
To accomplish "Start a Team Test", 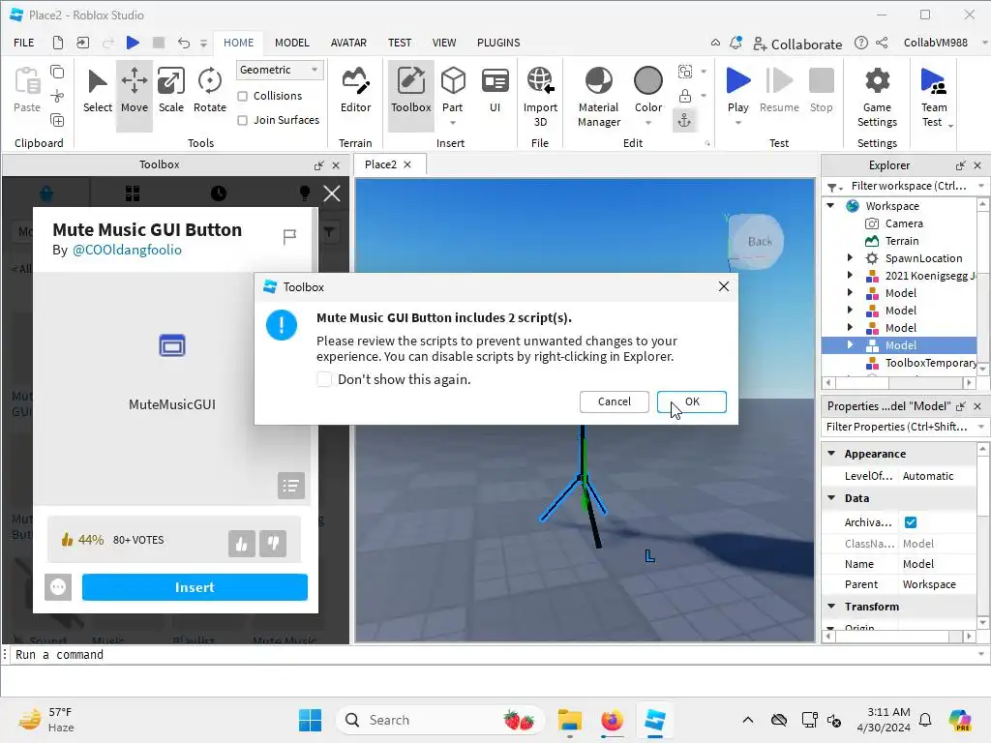I will pos(934,96).
